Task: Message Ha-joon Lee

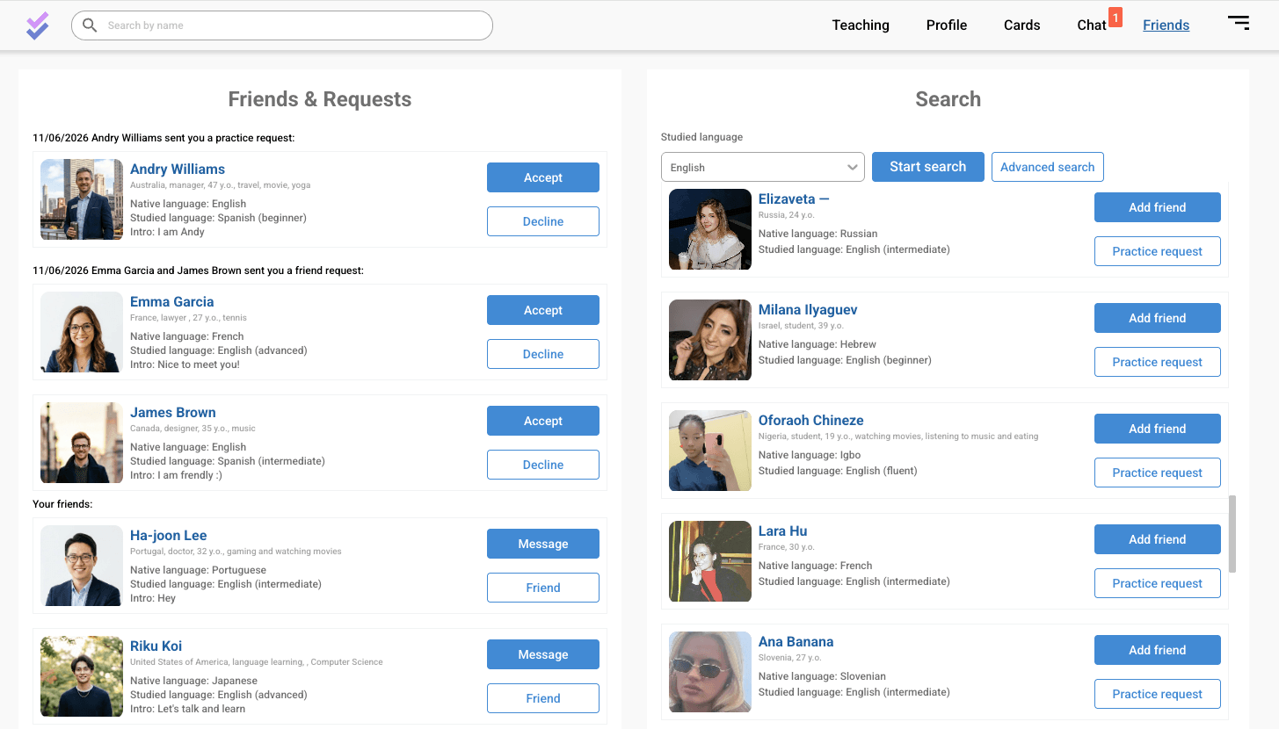Action: point(543,544)
